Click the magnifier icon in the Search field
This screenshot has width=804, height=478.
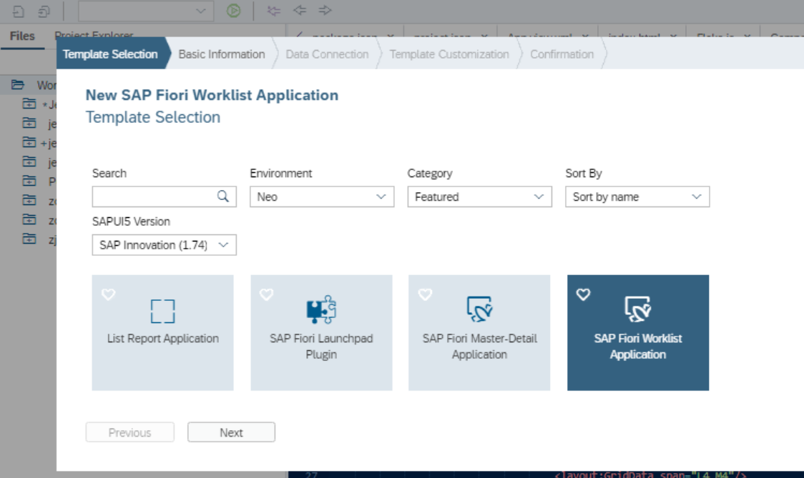click(223, 196)
